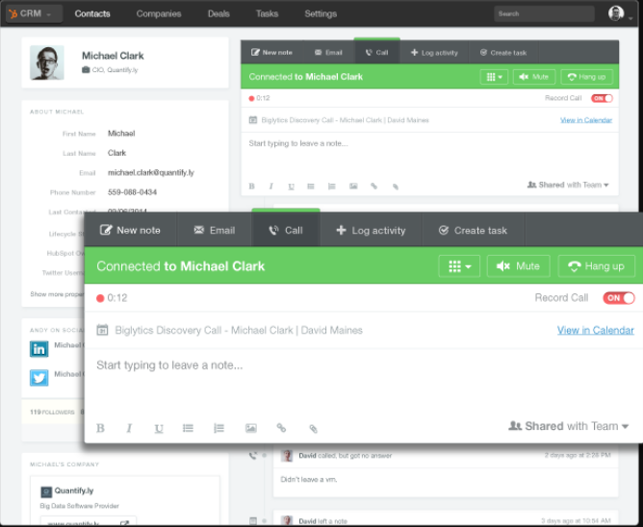
Task: Select Log activity tab in small panel
Action: pos(434,53)
